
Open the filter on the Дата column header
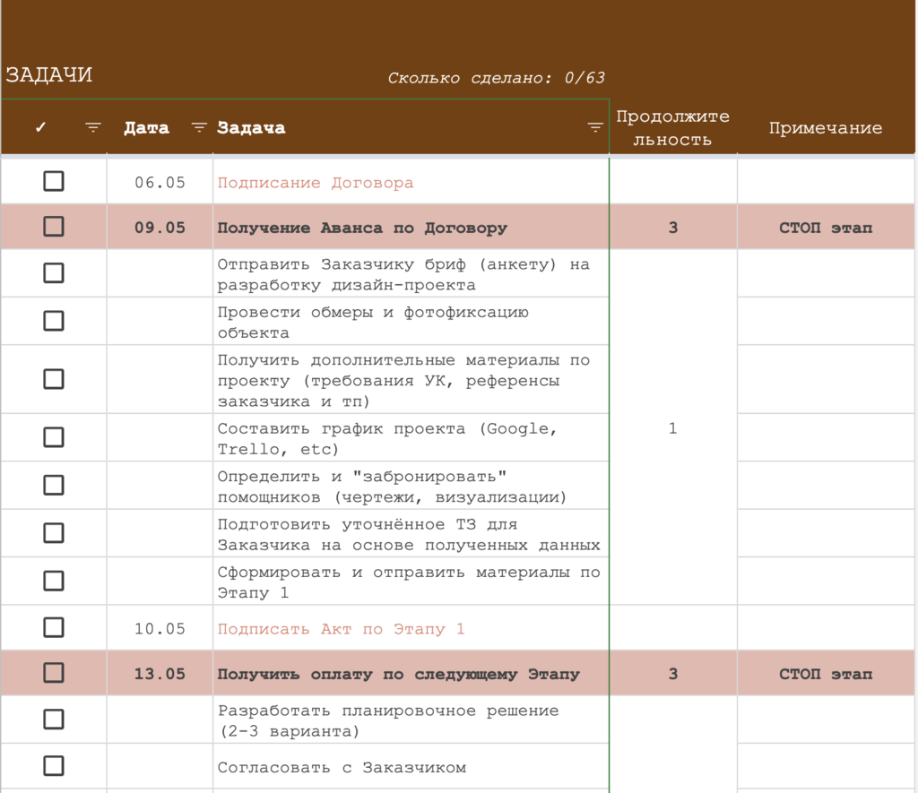198,126
